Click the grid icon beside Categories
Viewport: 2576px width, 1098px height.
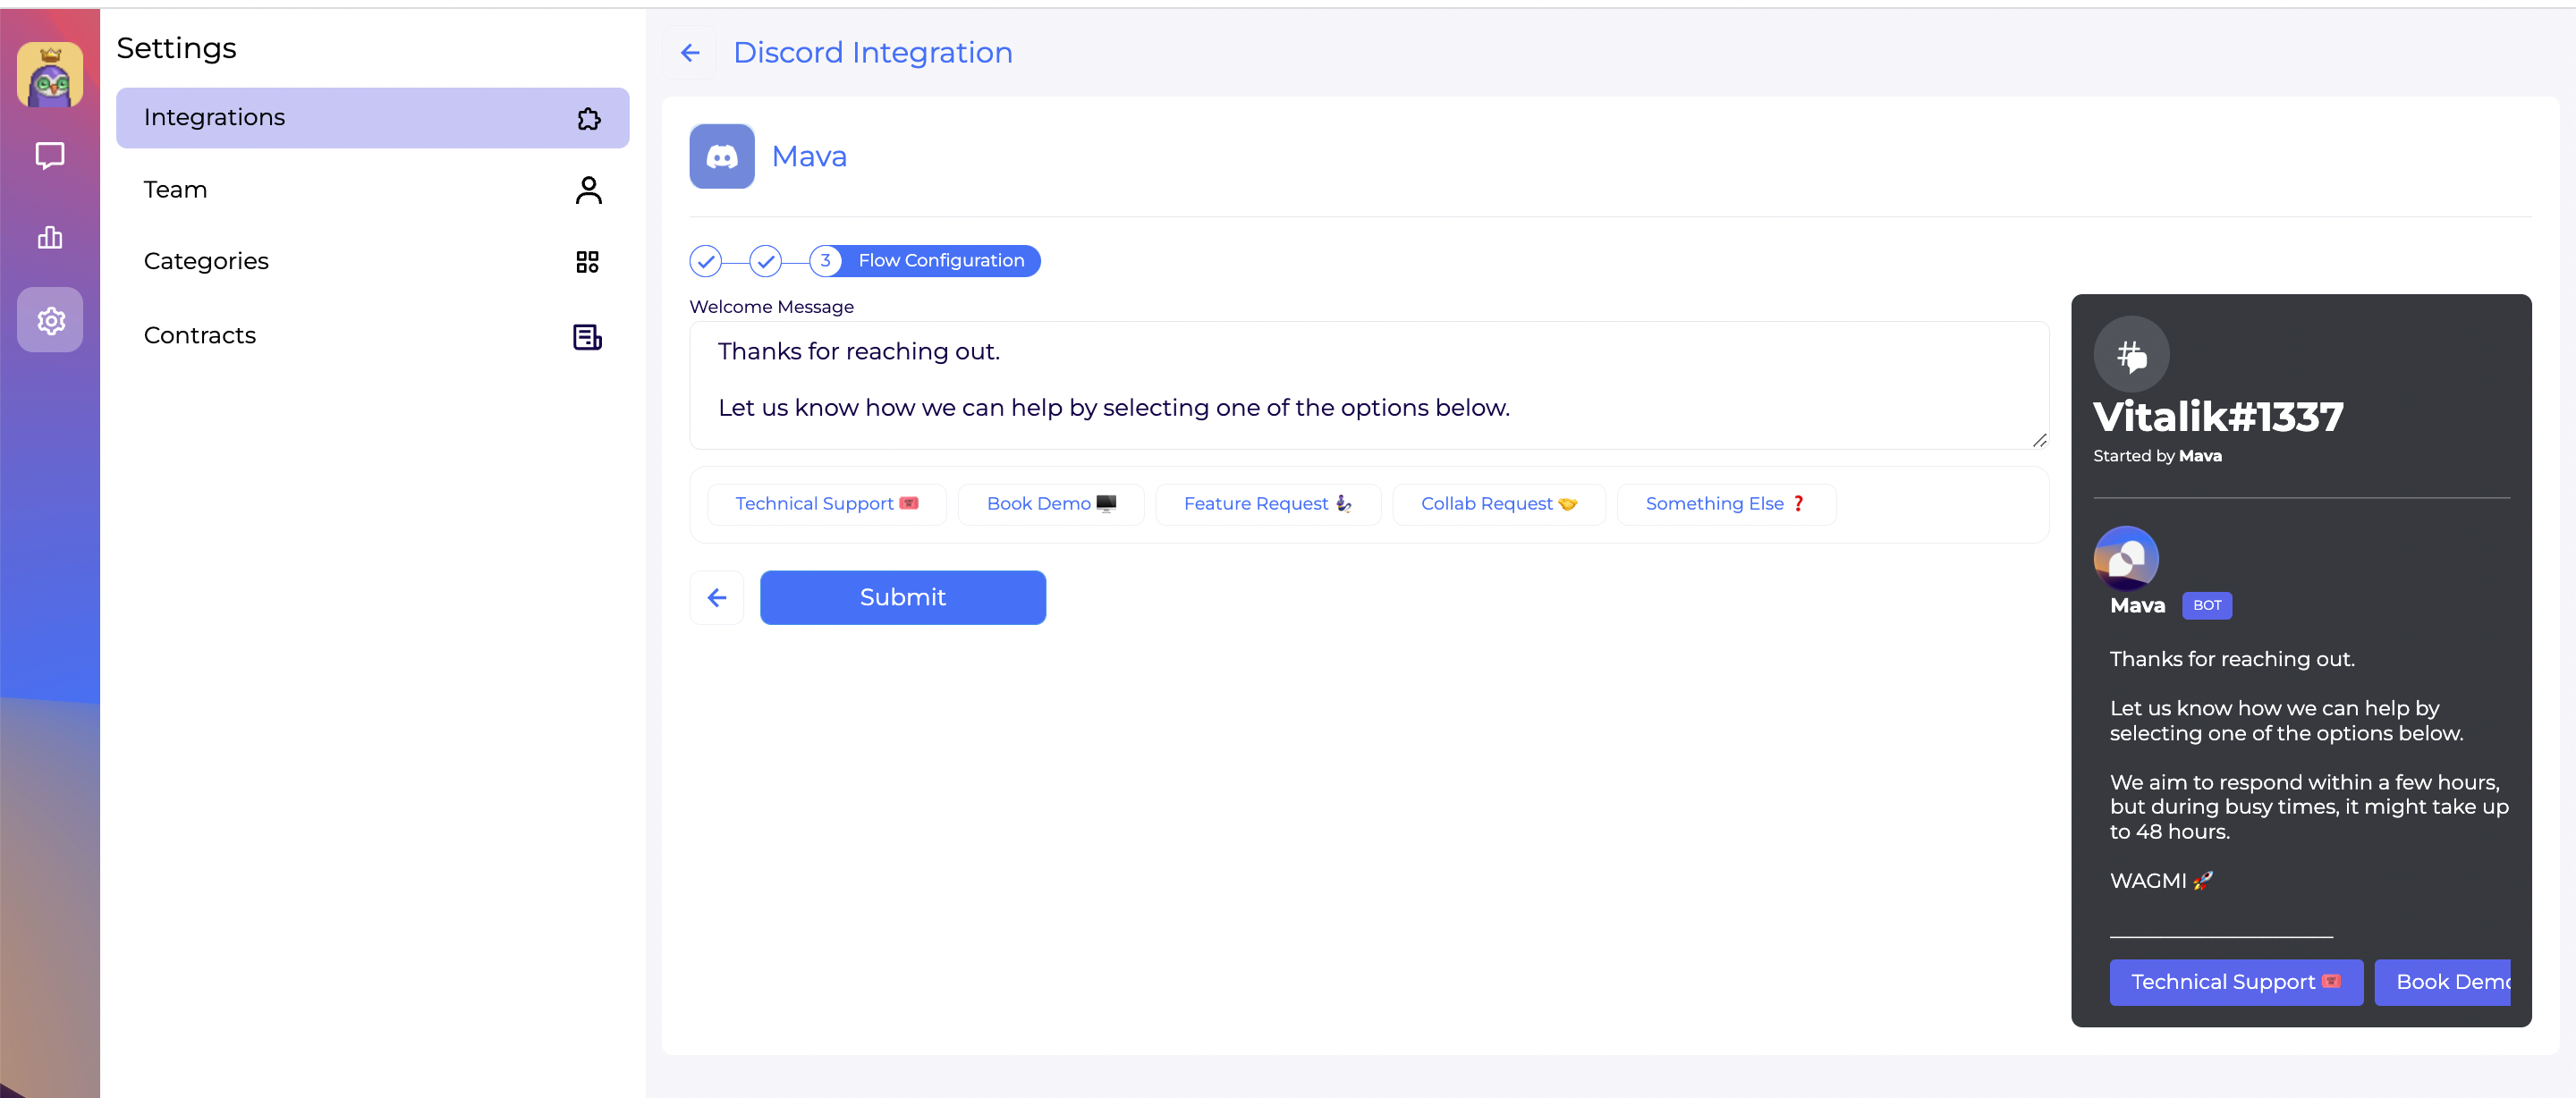588,261
